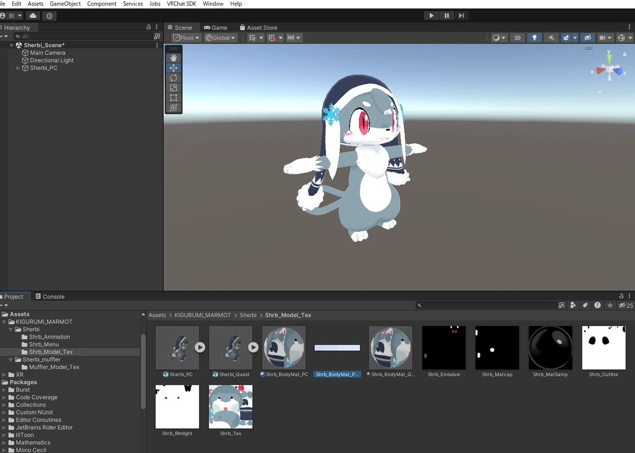Search assets by type icon
The width and height of the screenshot is (635, 453).
pyautogui.click(x=573, y=305)
